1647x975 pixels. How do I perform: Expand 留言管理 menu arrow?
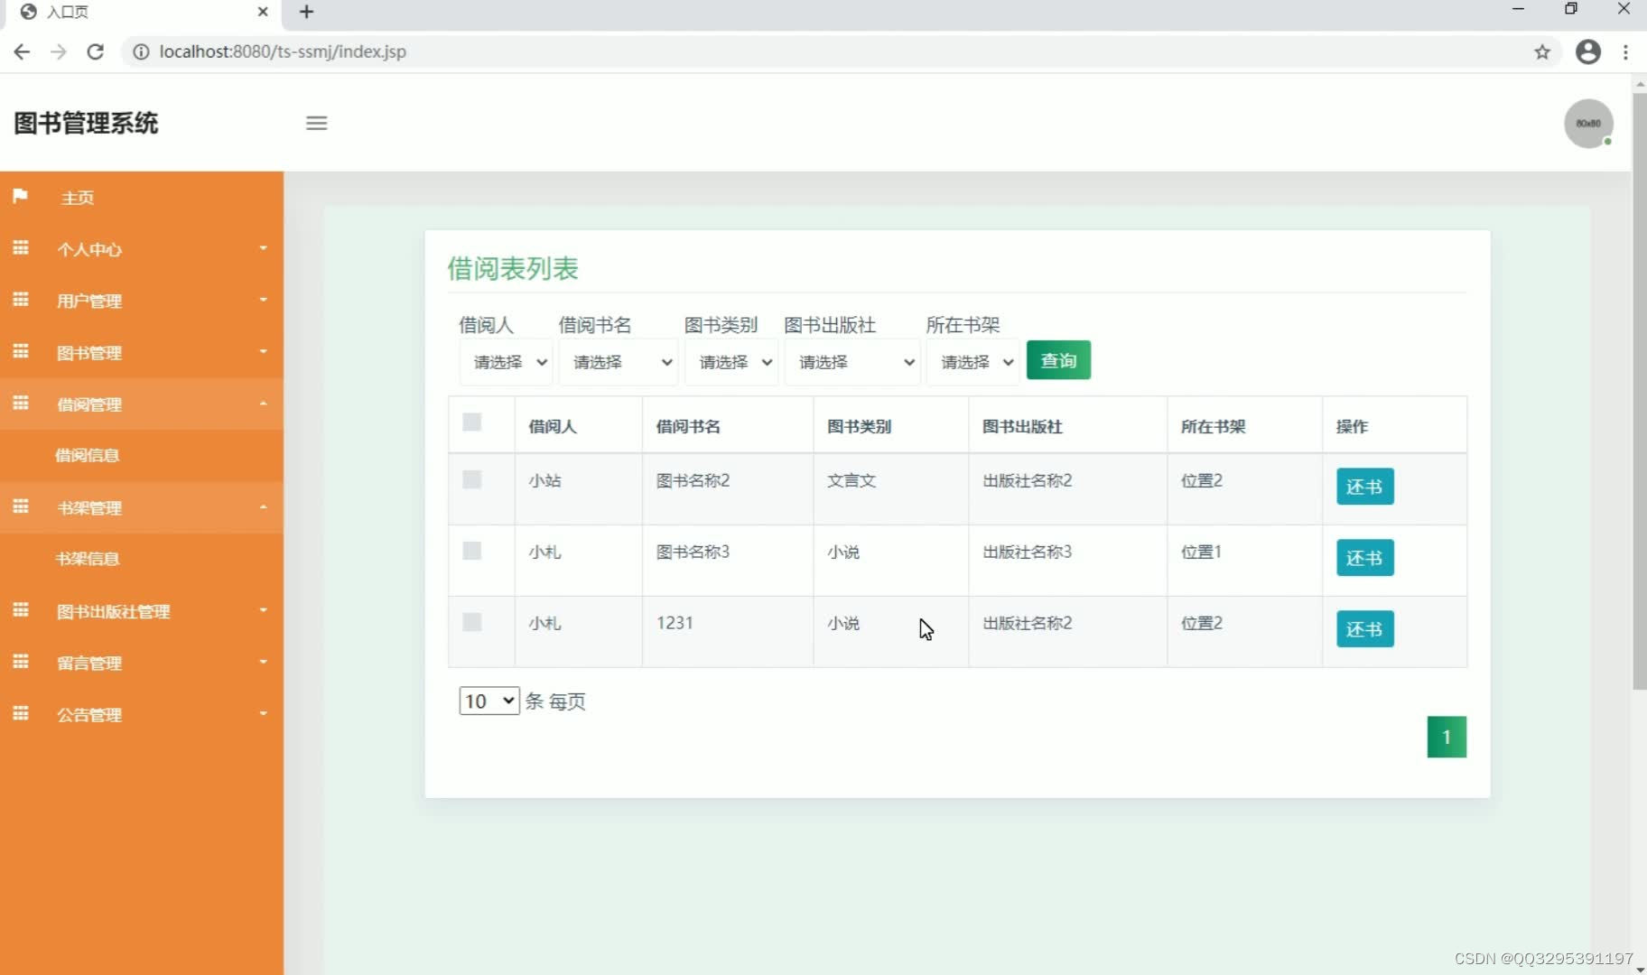point(263,662)
